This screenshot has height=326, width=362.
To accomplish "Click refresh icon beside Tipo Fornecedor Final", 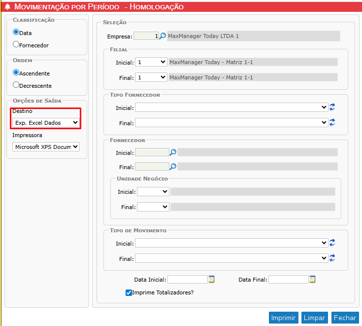I will pos(332,122).
